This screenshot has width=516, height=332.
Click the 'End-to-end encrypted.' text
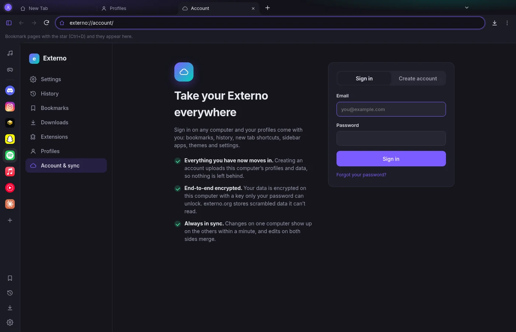coord(213,188)
